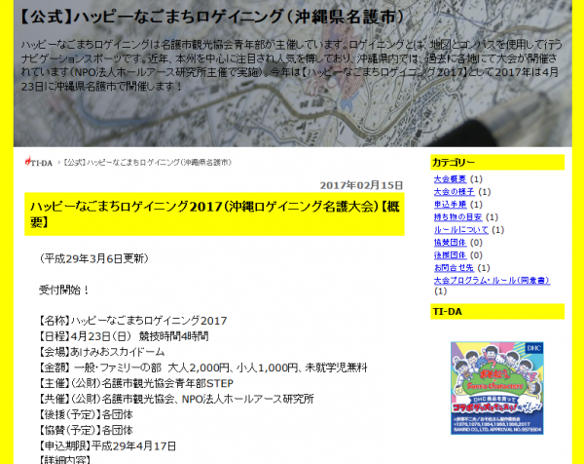Click the text (平成29年3月6日更新)
584x464 pixels.
click(x=93, y=258)
